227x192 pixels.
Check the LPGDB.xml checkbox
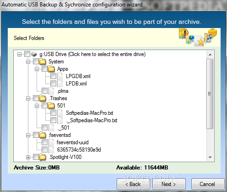53,76
